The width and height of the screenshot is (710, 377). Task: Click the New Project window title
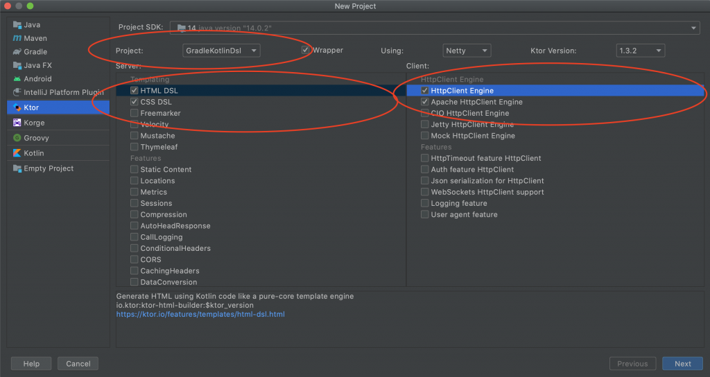pyautogui.click(x=355, y=6)
